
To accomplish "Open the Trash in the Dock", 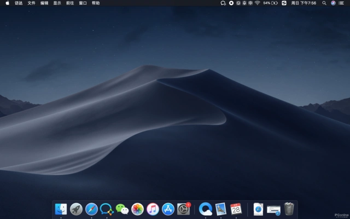I will 289,209.
